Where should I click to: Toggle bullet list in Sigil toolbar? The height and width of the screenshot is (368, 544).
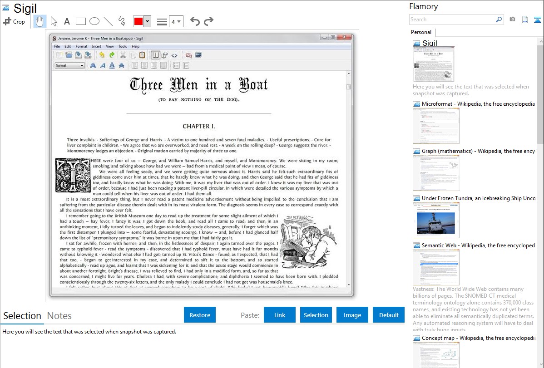[x=177, y=65]
